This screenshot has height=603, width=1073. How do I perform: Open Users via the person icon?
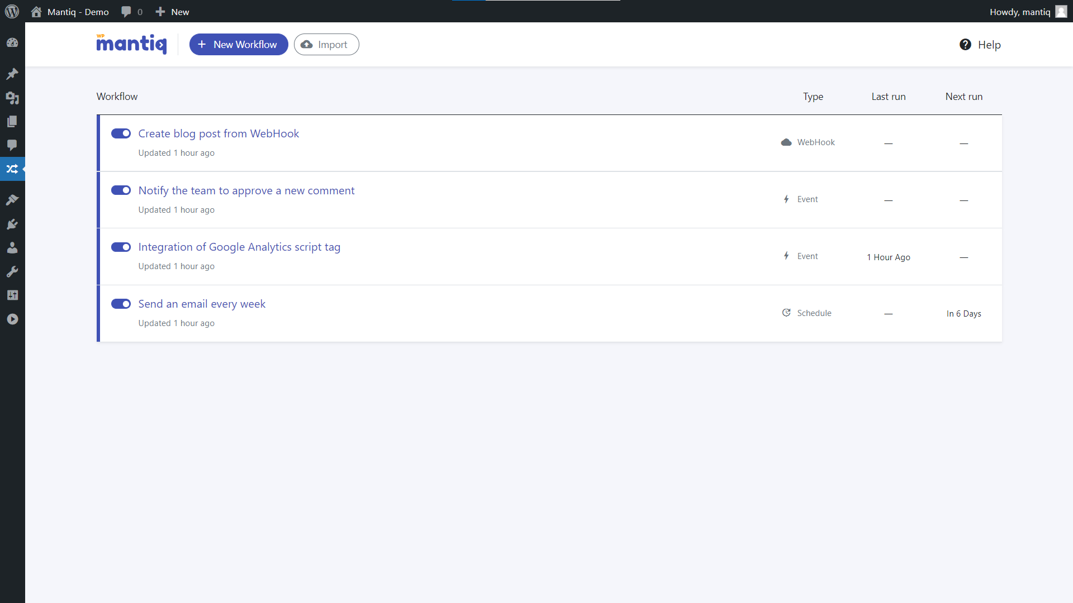(12, 248)
